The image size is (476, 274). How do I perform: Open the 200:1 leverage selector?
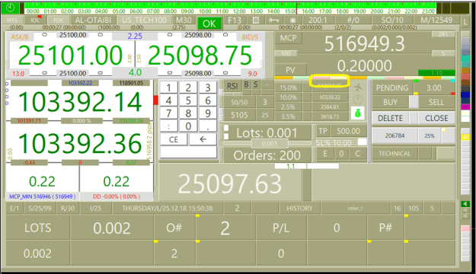pyautogui.click(x=318, y=20)
